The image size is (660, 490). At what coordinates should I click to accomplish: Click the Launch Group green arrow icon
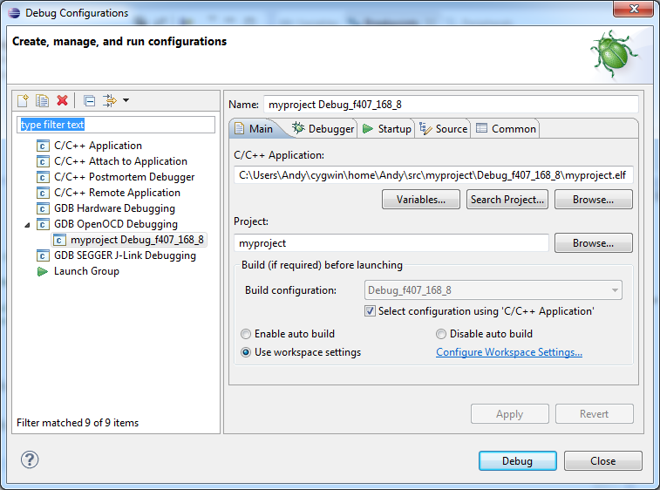(x=43, y=271)
